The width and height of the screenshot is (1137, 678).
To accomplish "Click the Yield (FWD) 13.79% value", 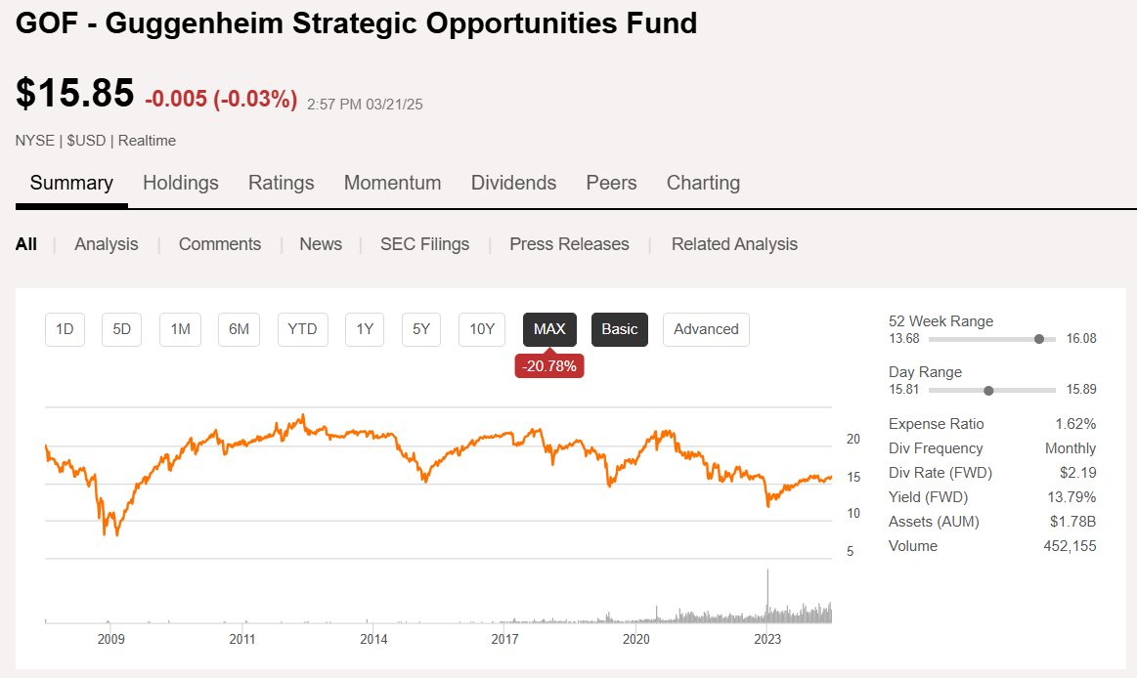I will coord(1071,497).
